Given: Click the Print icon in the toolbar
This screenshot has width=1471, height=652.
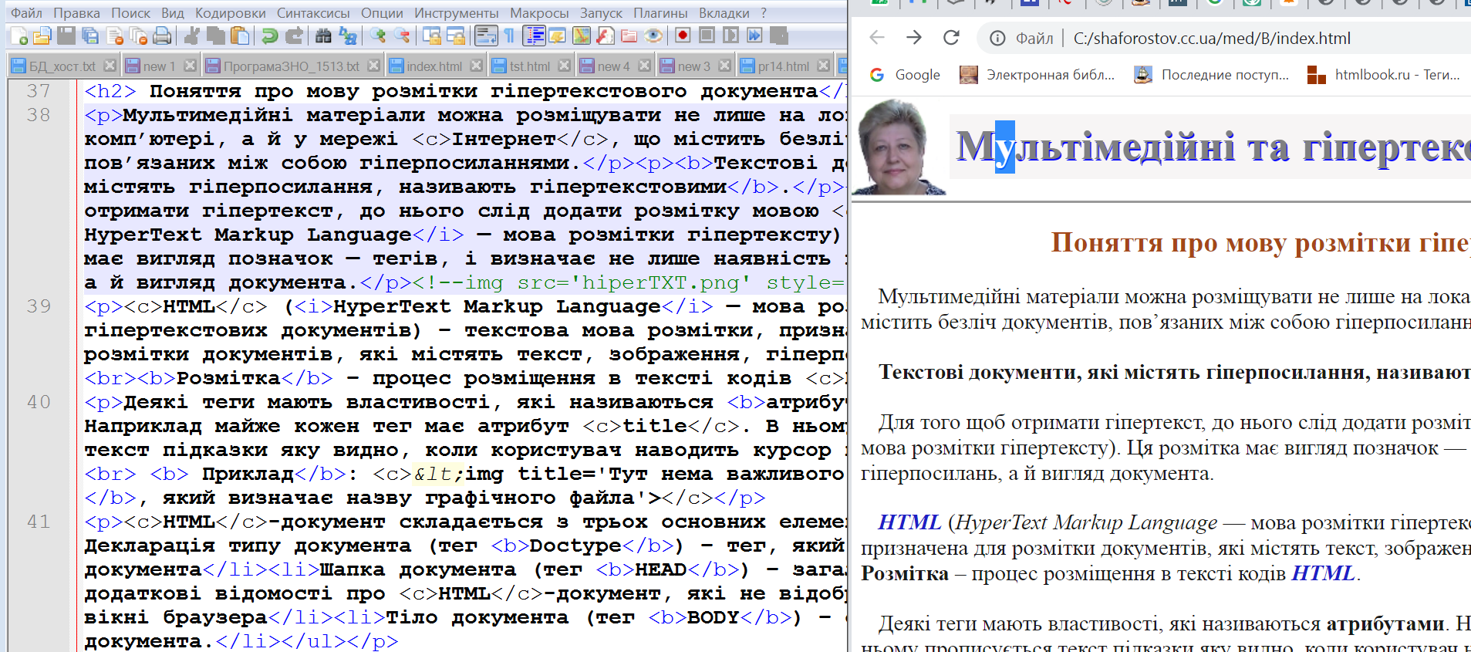Looking at the screenshot, I should pos(162,35).
